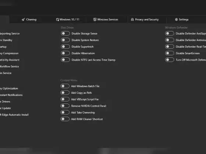This screenshot has height=154, width=206.
Task: Toggle Disable Defender Antivirus switch
Action: pyautogui.click(x=170, y=40)
